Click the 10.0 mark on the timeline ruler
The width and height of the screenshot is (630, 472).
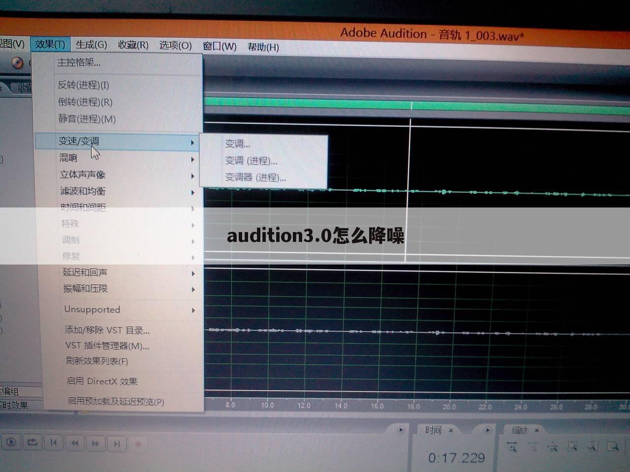pos(267,405)
